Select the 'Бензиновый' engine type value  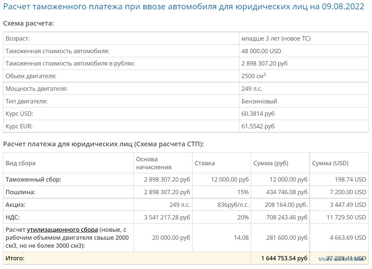(259, 101)
